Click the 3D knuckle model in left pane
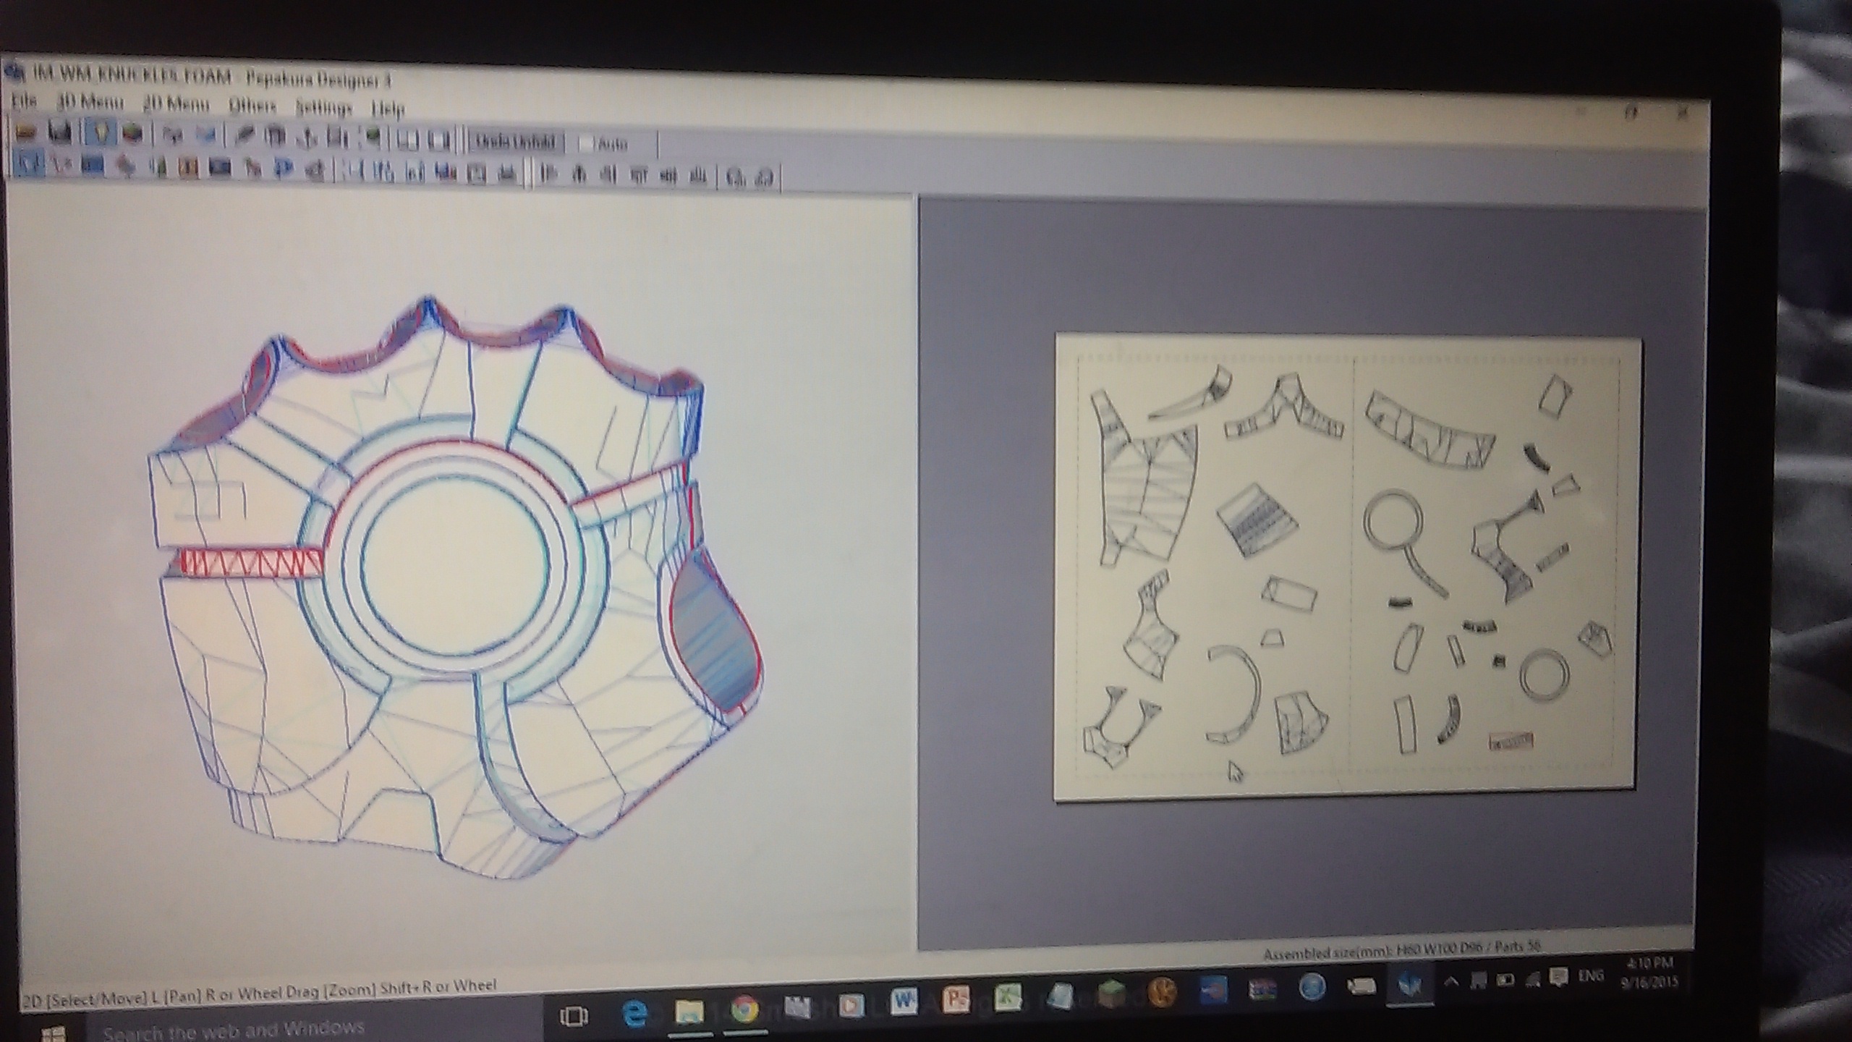Image resolution: width=1852 pixels, height=1042 pixels. click(454, 586)
